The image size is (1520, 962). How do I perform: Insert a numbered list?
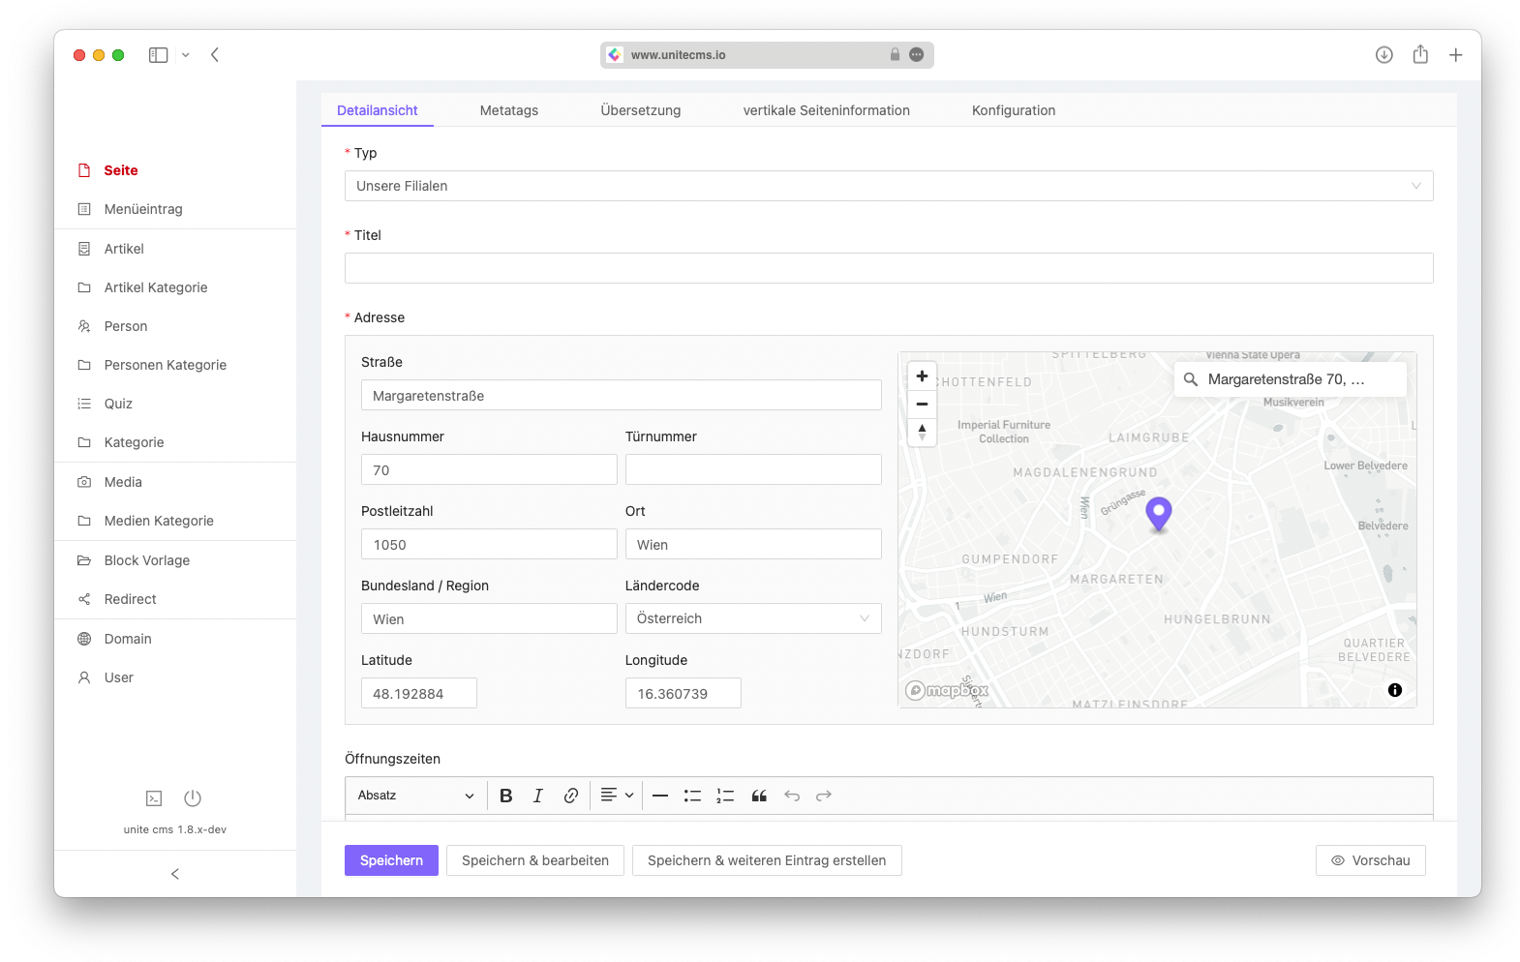click(x=725, y=796)
